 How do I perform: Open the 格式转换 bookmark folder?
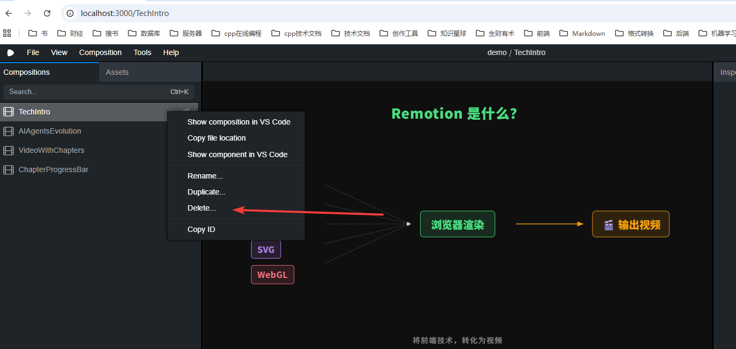pyautogui.click(x=634, y=33)
